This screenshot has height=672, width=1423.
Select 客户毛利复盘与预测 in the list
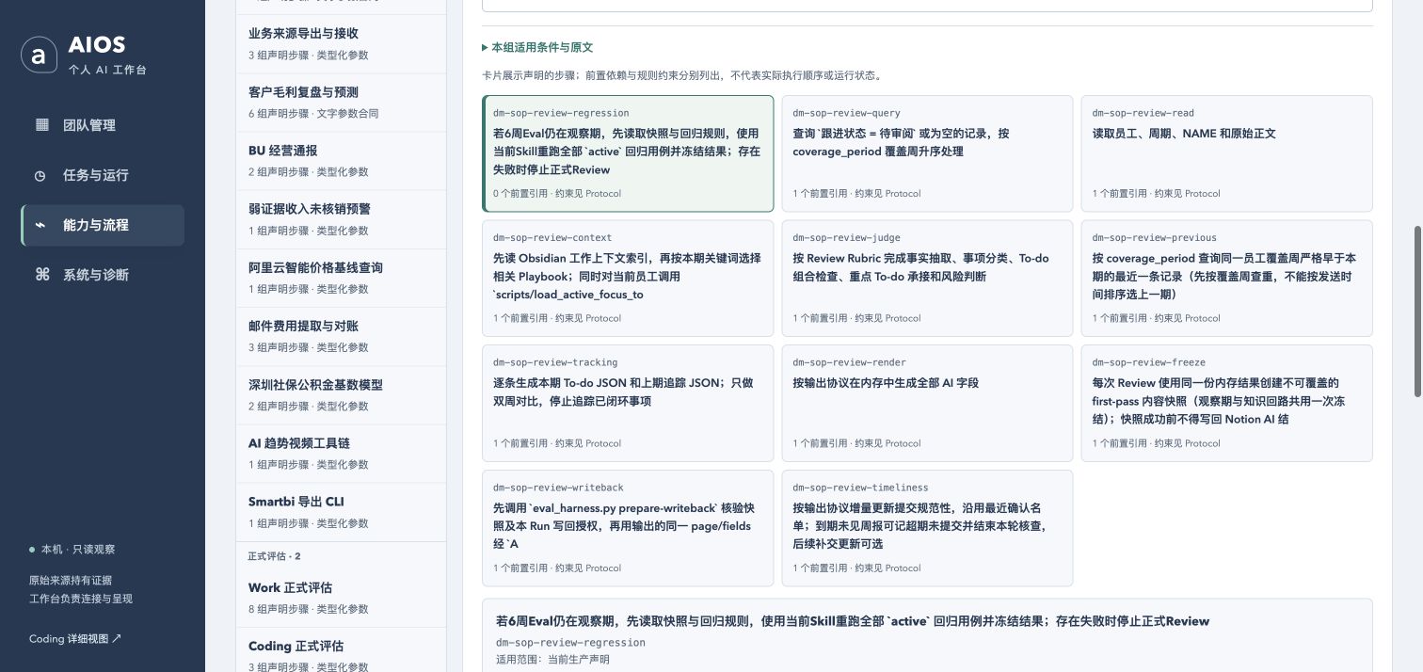click(x=341, y=102)
